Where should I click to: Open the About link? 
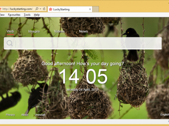coord(25,115)
